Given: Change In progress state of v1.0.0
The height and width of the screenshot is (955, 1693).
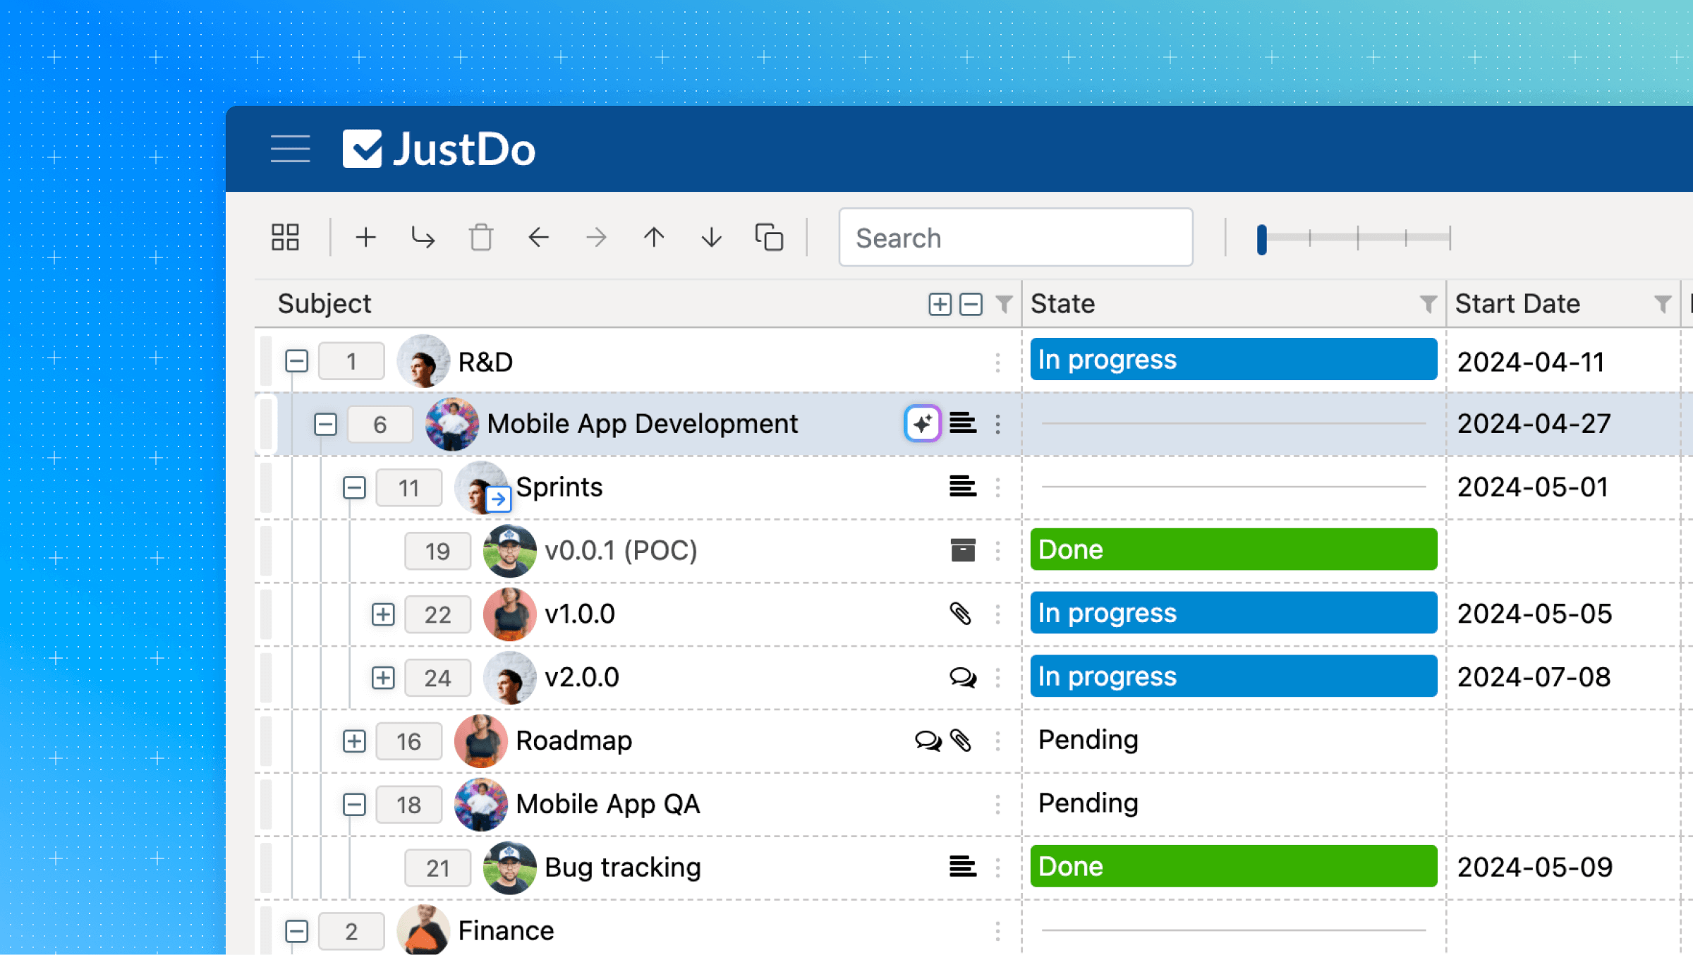Looking at the screenshot, I should [x=1233, y=613].
